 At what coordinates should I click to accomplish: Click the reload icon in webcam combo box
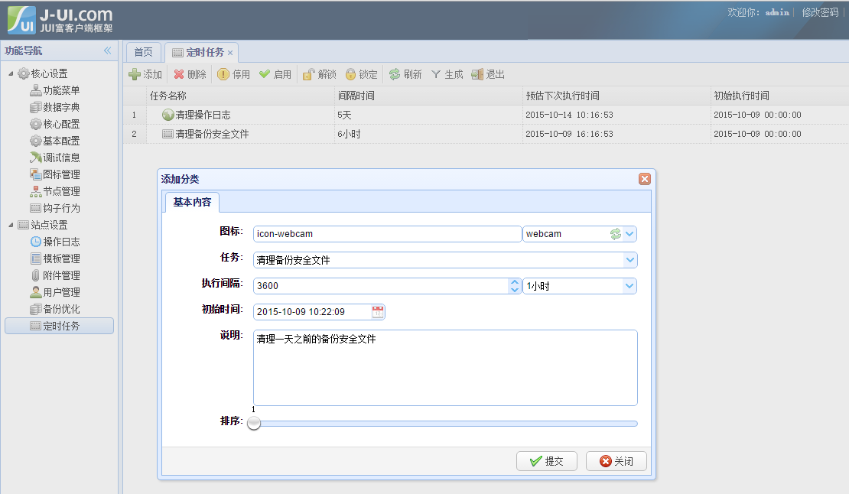click(616, 234)
